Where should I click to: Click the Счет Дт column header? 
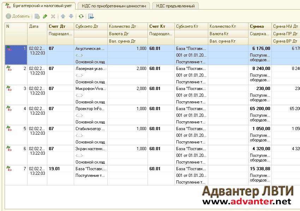click(x=60, y=26)
